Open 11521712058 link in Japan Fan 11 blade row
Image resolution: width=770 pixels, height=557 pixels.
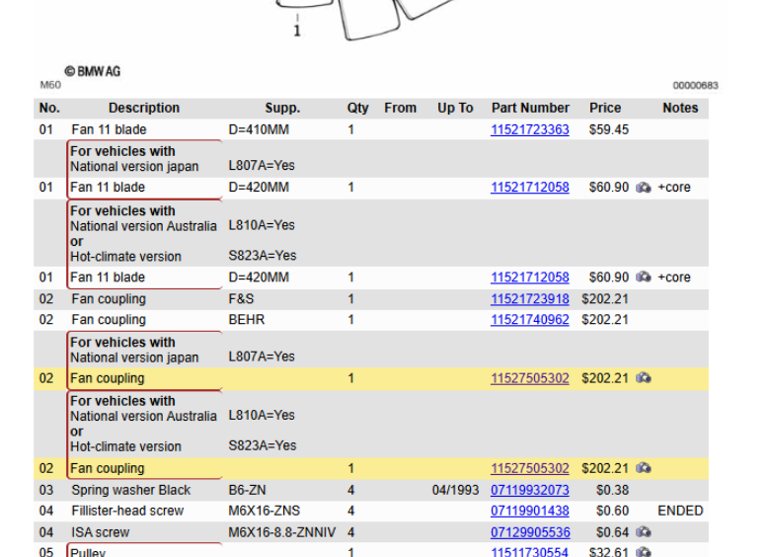(530, 188)
